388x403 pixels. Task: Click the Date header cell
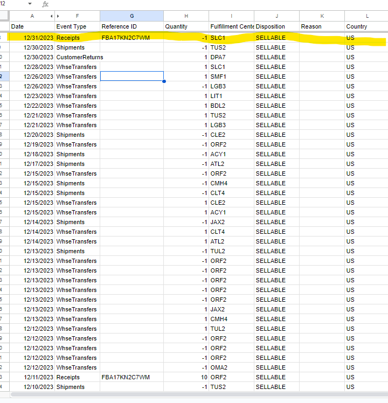(x=32, y=26)
